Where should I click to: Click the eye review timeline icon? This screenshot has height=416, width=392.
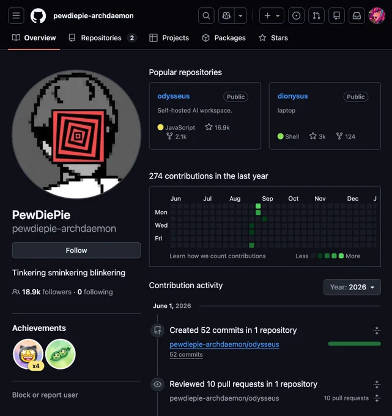pos(158,384)
